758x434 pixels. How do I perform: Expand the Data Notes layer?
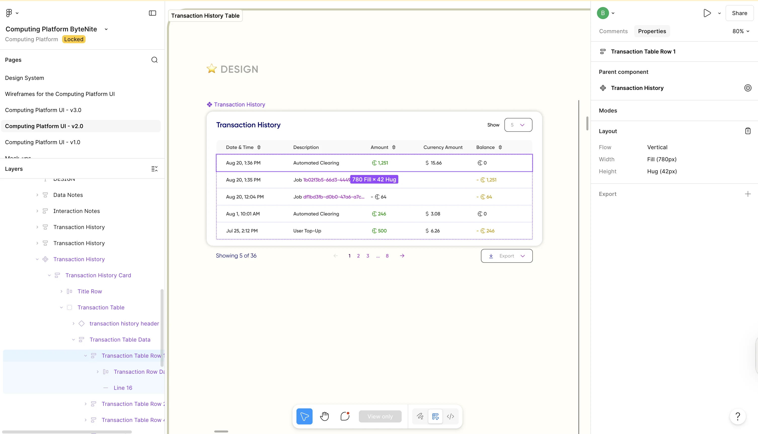coord(37,195)
